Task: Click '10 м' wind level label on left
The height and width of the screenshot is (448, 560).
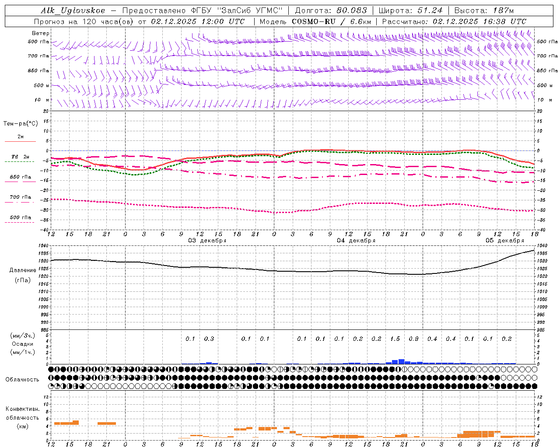Action: (42, 100)
